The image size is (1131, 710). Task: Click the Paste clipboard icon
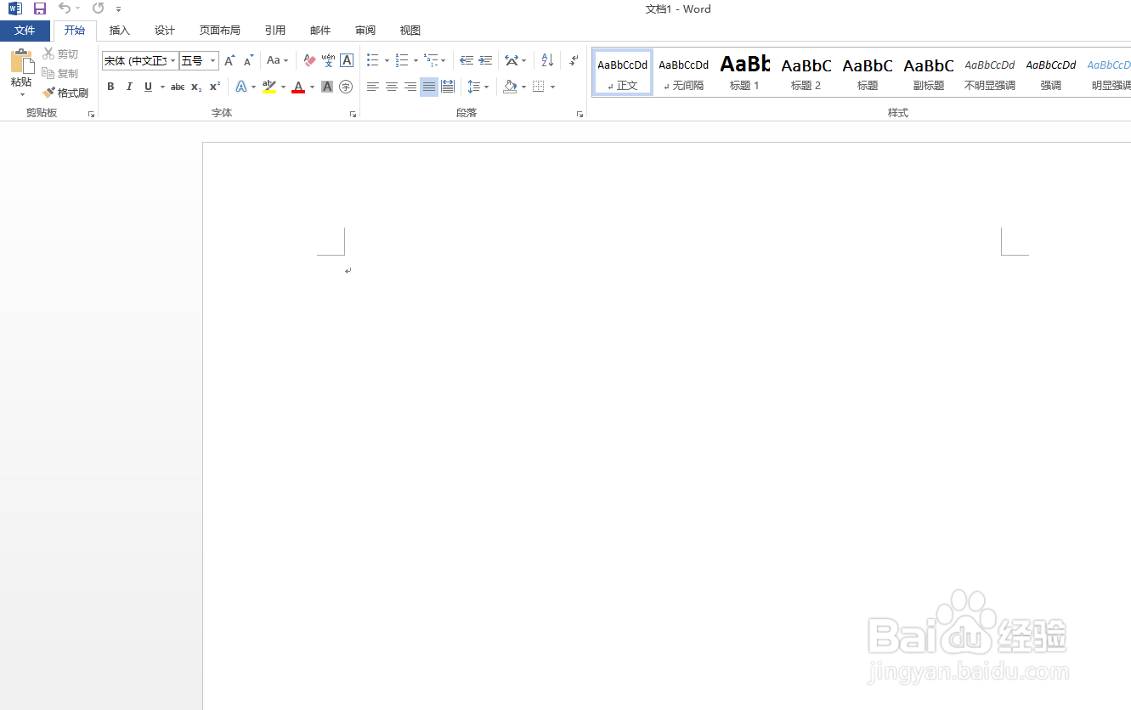pyautogui.click(x=22, y=62)
